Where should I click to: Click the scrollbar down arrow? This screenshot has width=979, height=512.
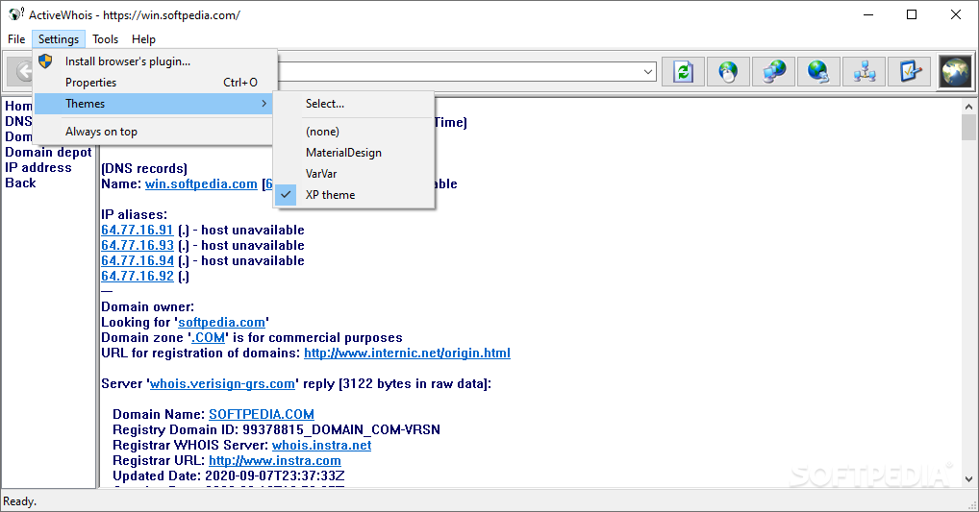tap(968, 479)
